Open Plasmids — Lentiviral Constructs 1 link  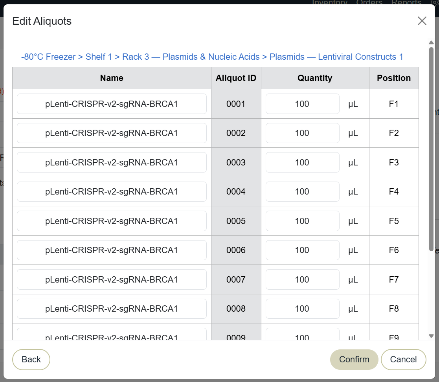point(336,57)
